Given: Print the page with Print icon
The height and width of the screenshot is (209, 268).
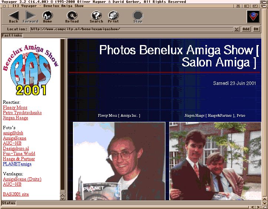Looking at the screenshot, I should (113, 17).
